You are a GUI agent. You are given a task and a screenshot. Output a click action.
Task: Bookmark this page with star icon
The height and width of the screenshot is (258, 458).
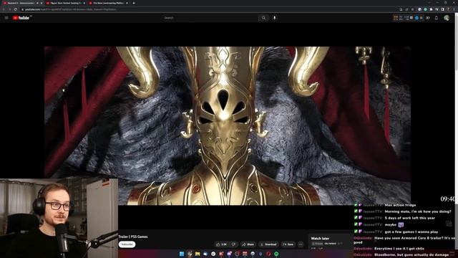412,9
